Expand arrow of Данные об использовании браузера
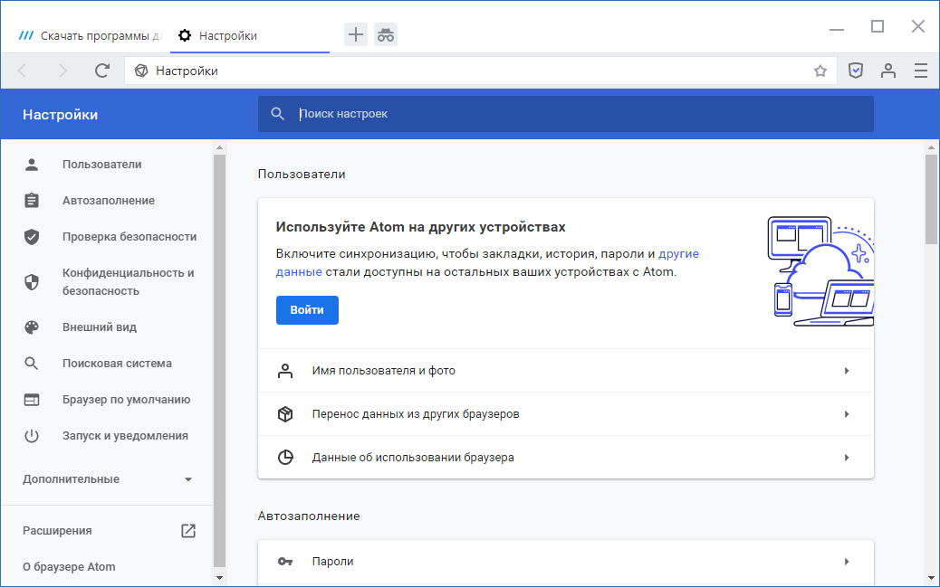The width and height of the screenshot is (940, 587). (x=847, y=458)
